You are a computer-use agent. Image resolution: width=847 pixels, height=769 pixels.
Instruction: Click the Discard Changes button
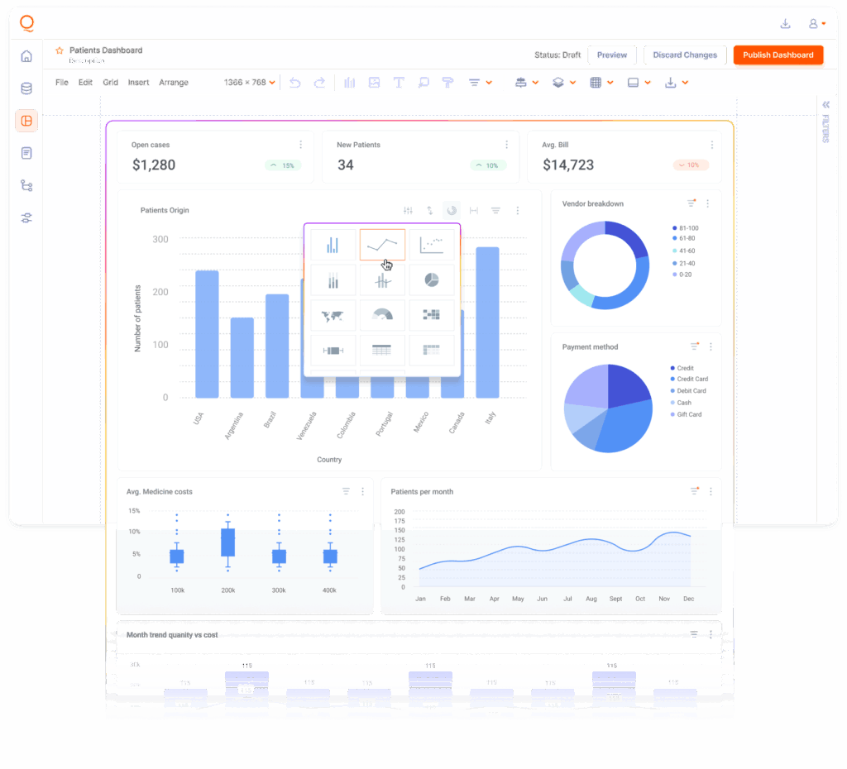pos(684,55)
